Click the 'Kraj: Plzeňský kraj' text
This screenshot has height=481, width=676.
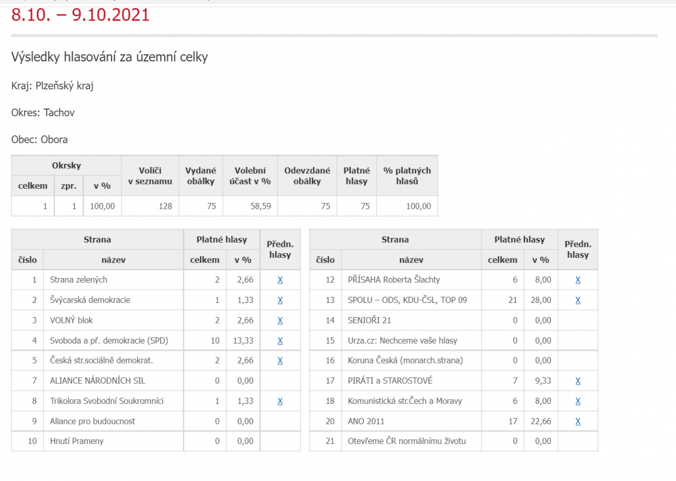tap(52, 86)
